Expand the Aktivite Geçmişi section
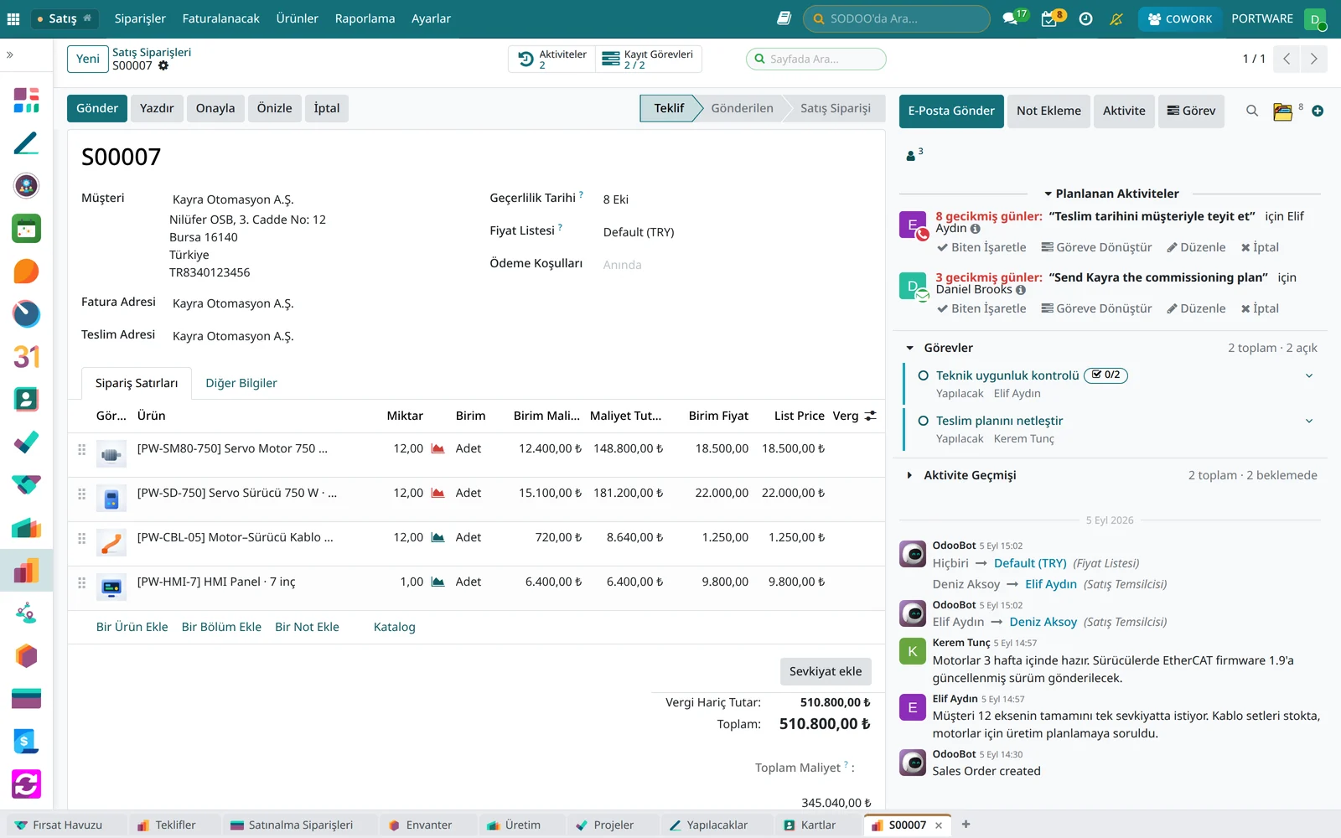1341x838 pixels. [970, 475]
